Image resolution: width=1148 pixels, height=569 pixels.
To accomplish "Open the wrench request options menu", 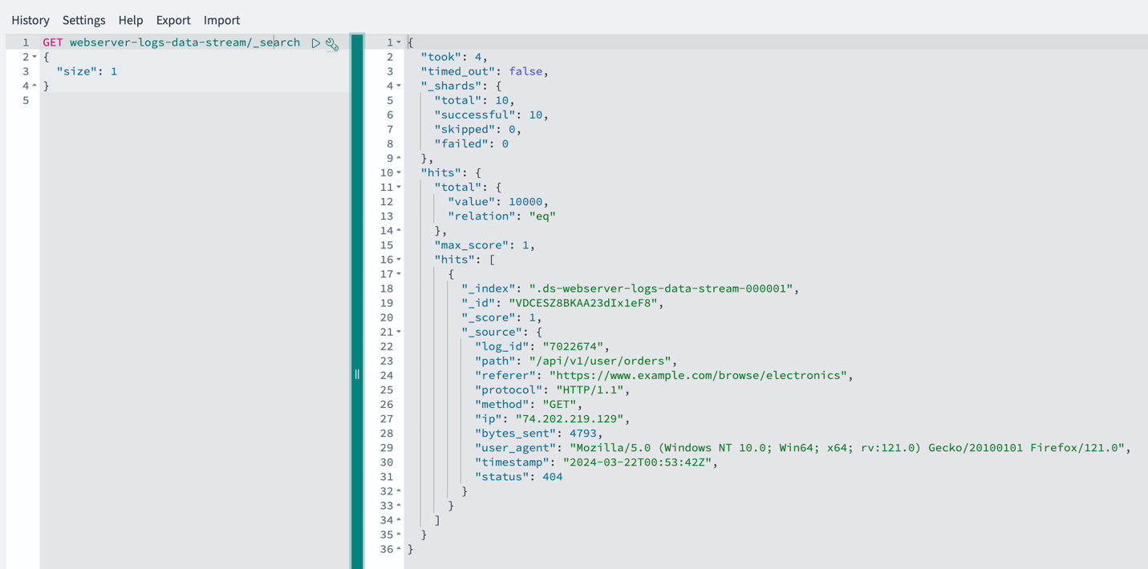I will click(332, 44).
